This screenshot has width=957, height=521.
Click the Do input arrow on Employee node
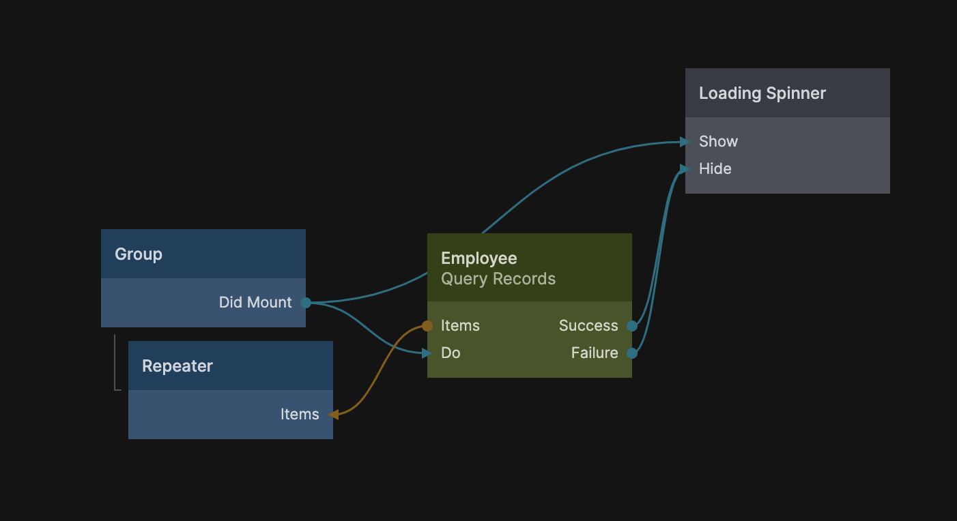click(x=427, y=353)
